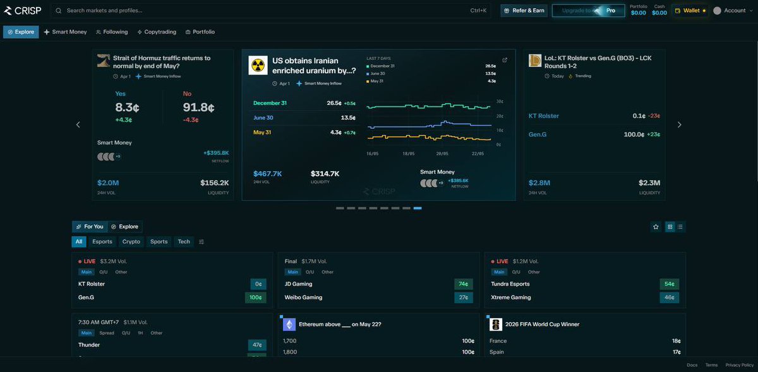
Task: Switch to grid view layout
Action: pos(670,227)
